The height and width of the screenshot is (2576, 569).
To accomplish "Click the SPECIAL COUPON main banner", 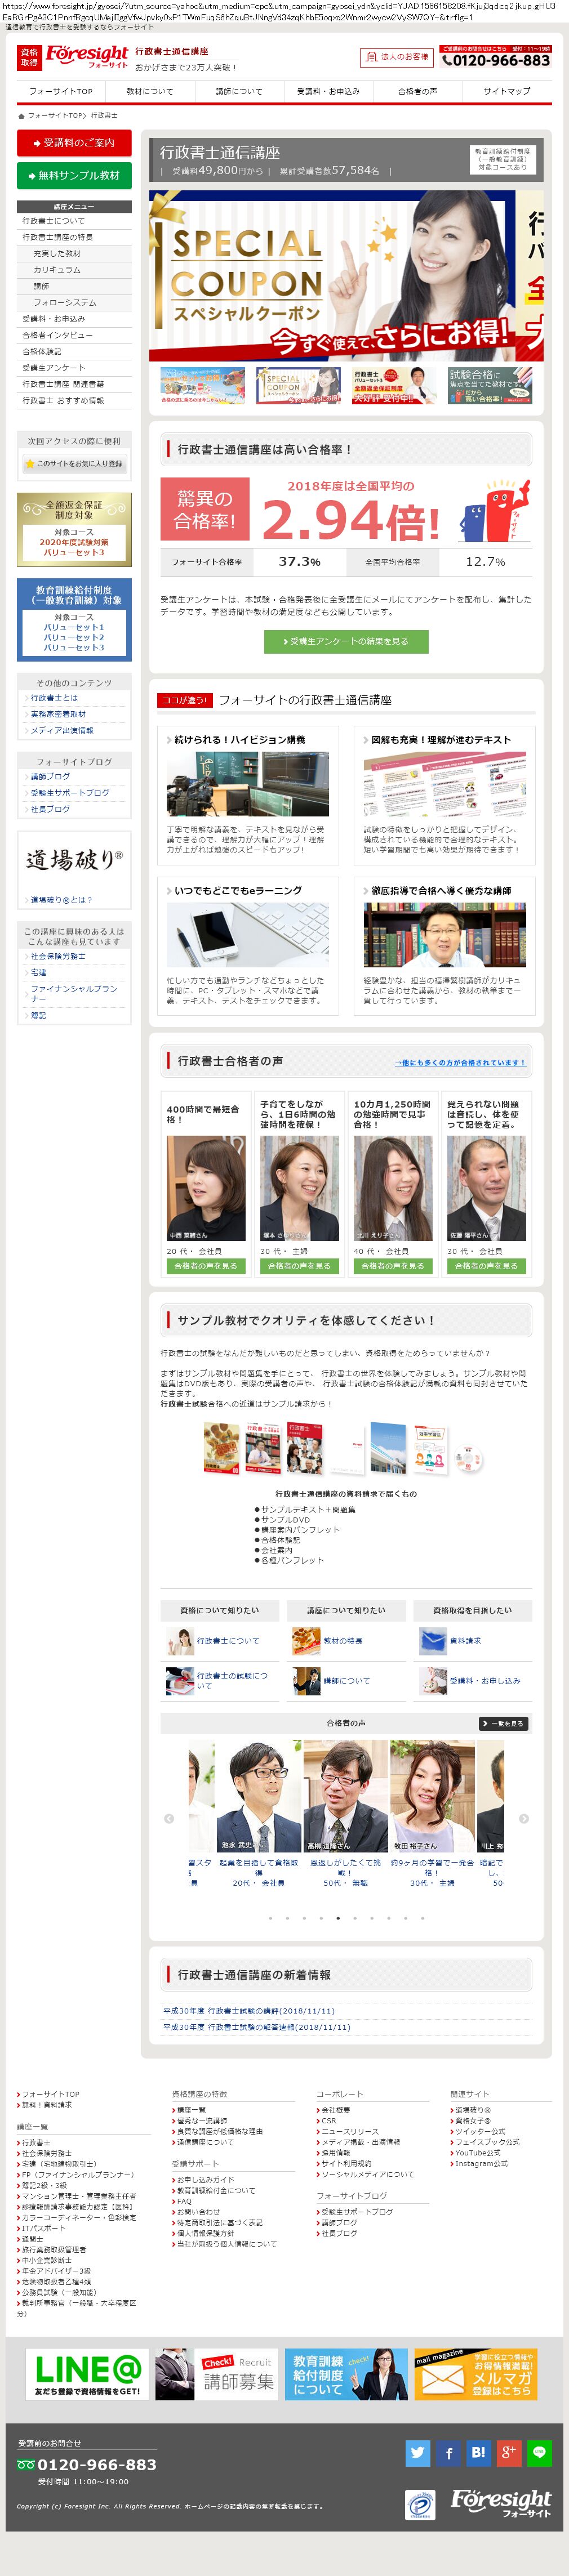I will (x=346, y=275).
